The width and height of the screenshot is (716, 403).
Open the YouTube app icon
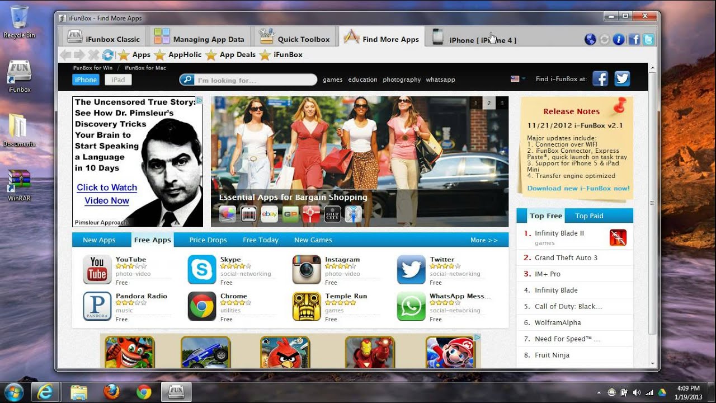pyautogui.click(x=97, y=270)
